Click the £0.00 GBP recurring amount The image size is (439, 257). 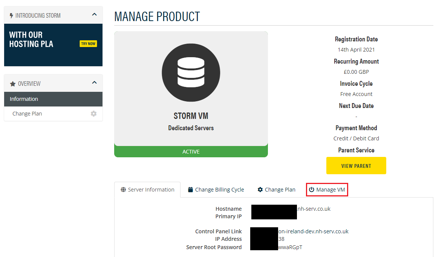[356, 72]
